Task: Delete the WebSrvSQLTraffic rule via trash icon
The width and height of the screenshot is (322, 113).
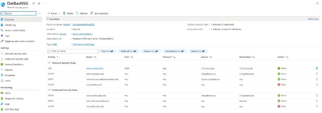Action: [317, 68]
